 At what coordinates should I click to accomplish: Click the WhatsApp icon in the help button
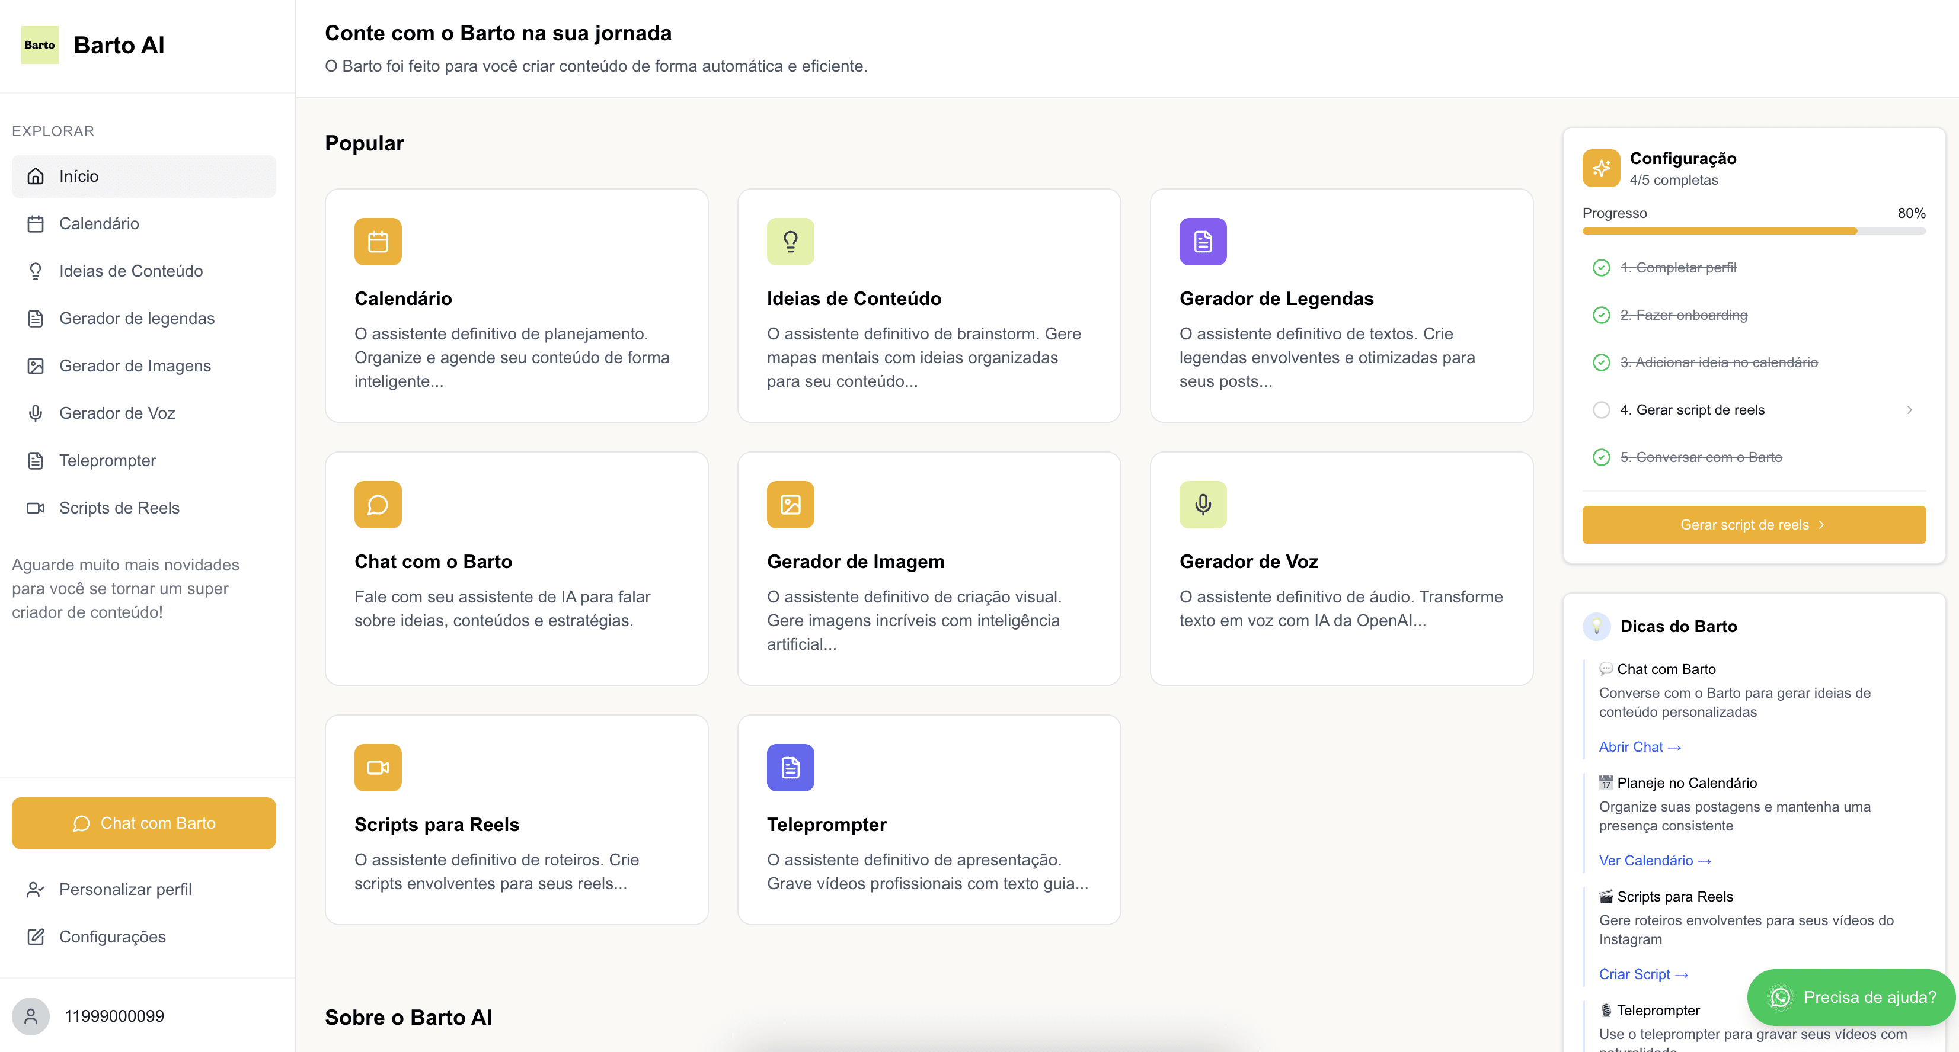(1780, 998)
